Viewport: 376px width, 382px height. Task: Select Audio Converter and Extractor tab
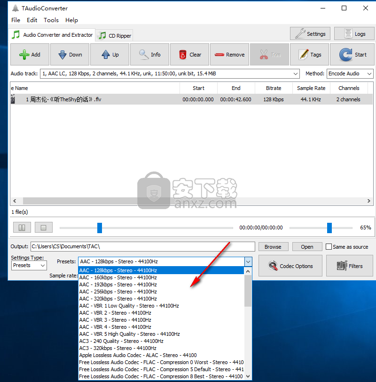52,35
